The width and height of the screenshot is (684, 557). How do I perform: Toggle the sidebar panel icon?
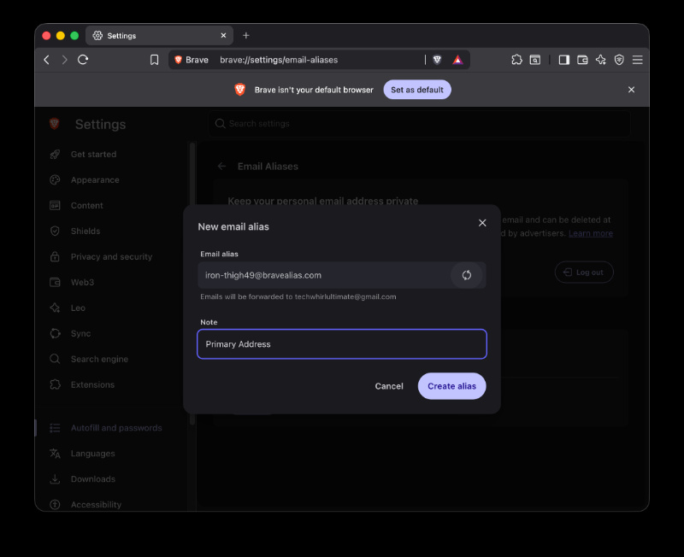pyautogui.click(x=563, y=60)
